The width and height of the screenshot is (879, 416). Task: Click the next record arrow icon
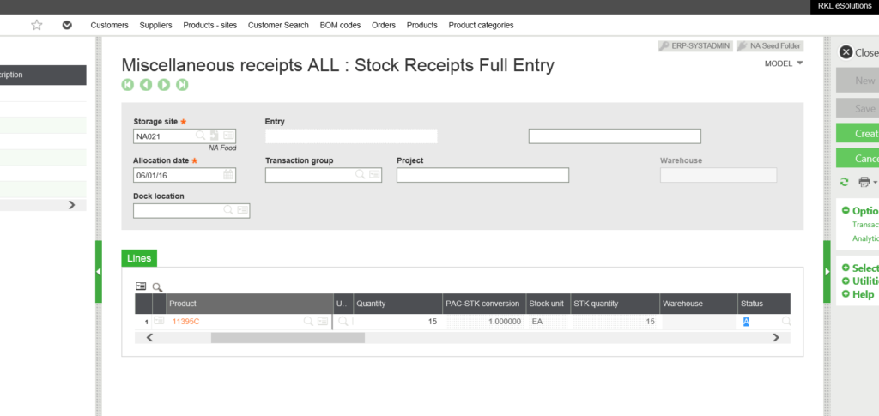pos(164,85)
